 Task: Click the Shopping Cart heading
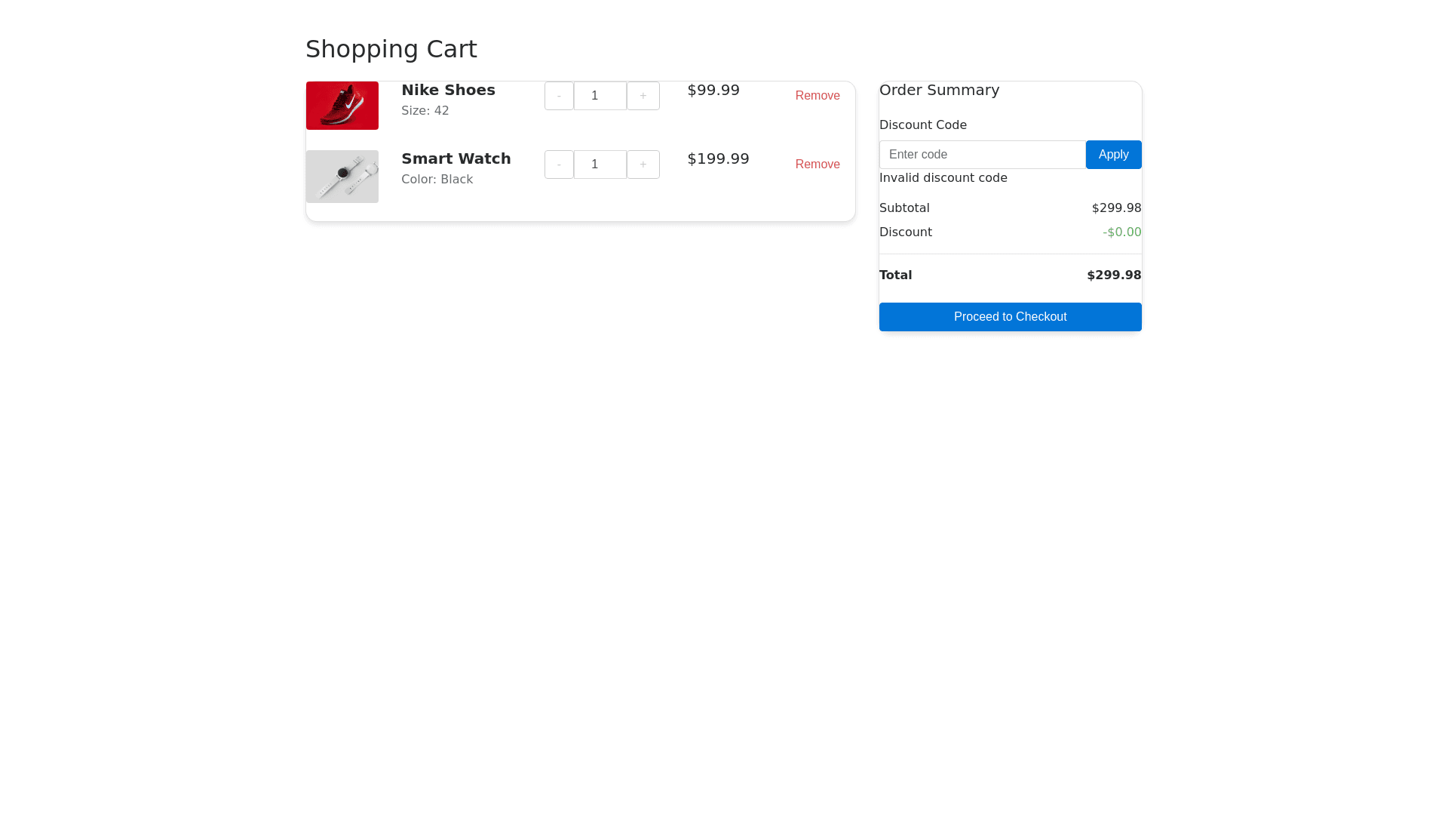point(391,49)
